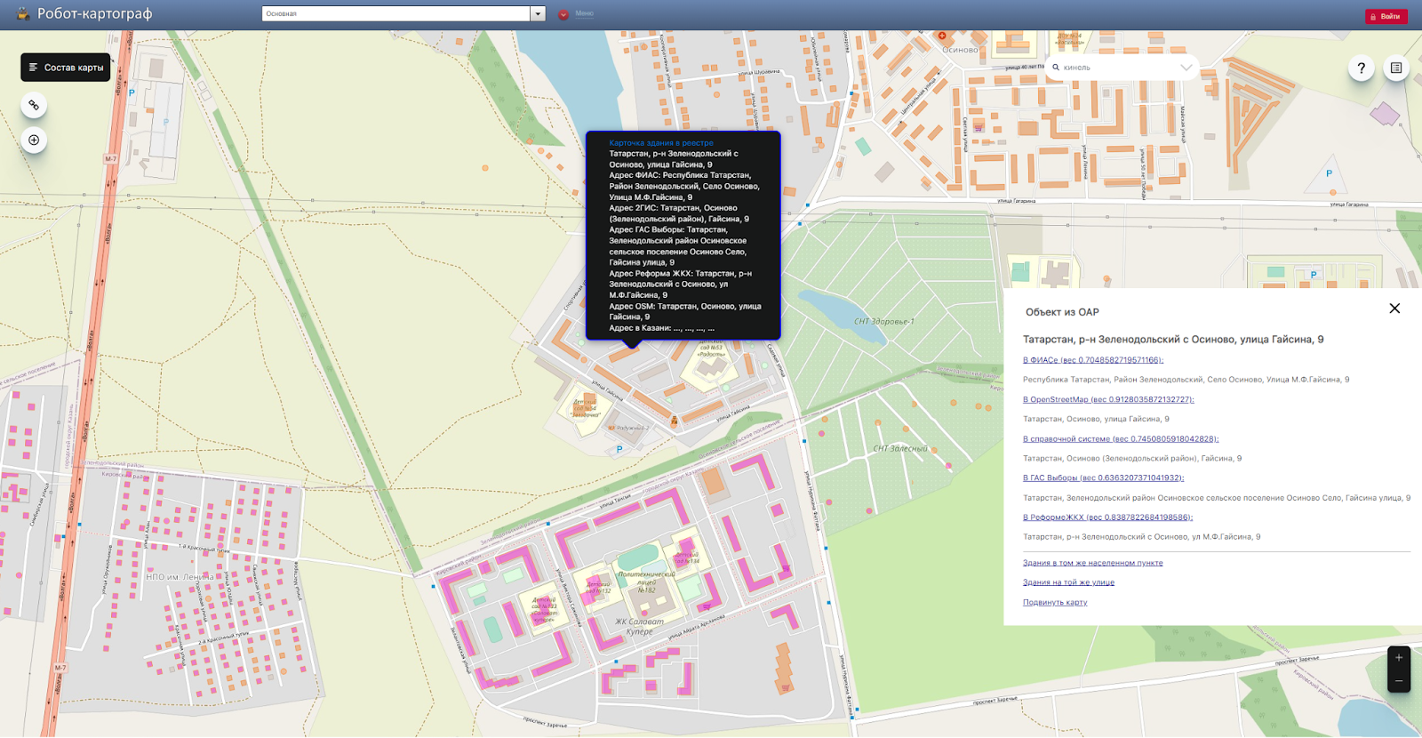
Task: Click the «ЖК Салават Купере» map label
Action: point(639,626)
